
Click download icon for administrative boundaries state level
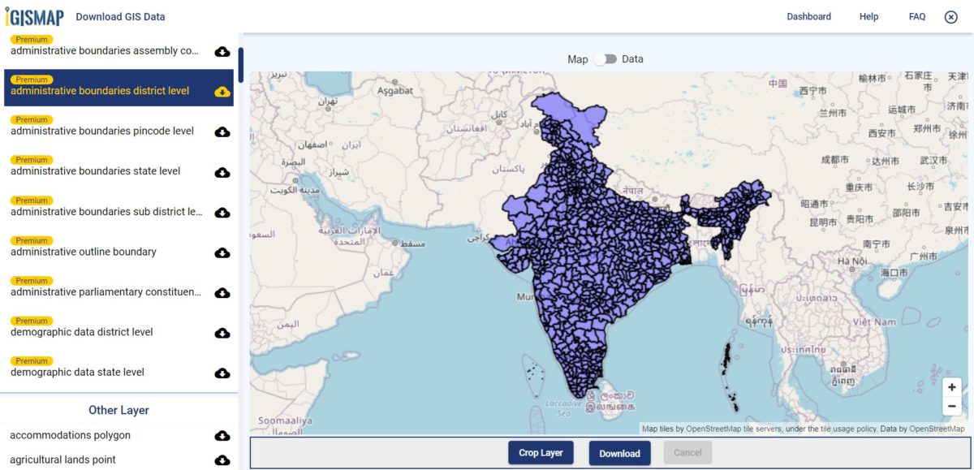pos(222,172)
